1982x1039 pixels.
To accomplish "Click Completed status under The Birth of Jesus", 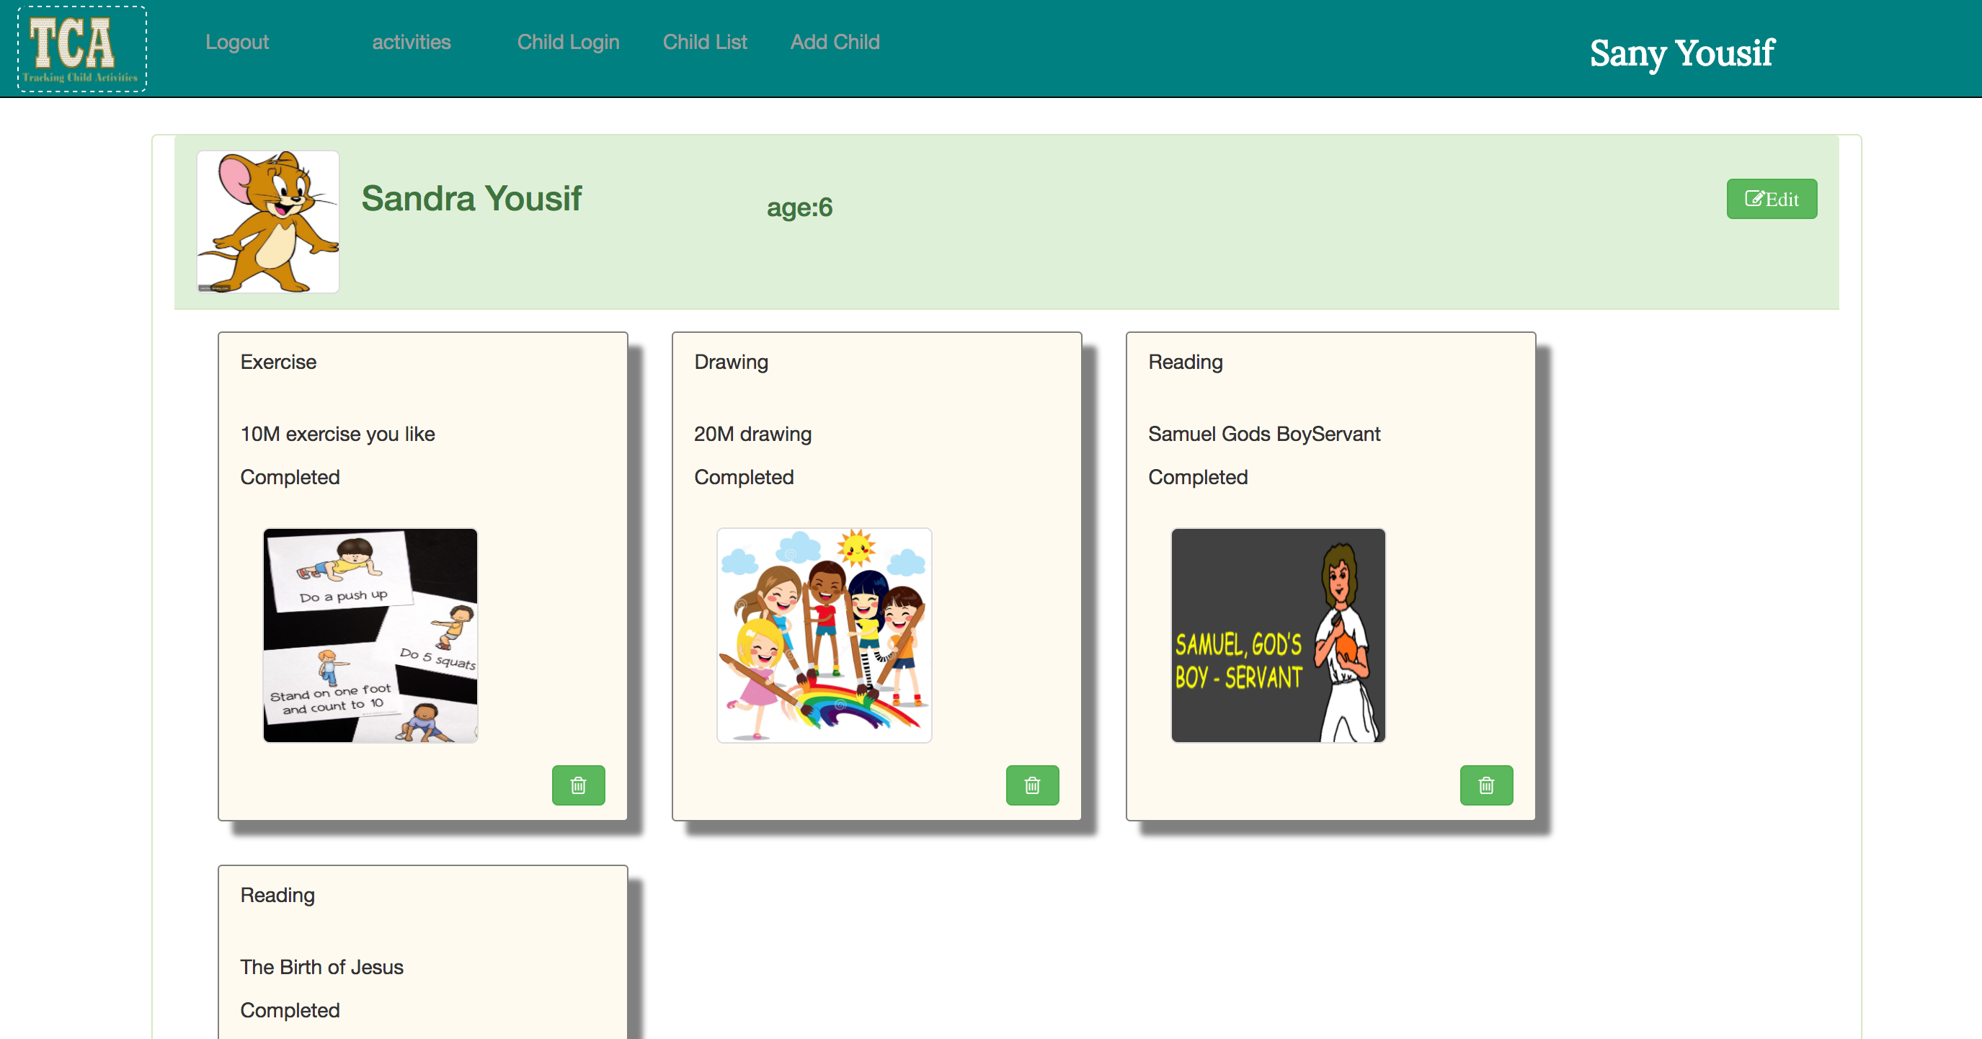I will click(x=290, y=1009).
